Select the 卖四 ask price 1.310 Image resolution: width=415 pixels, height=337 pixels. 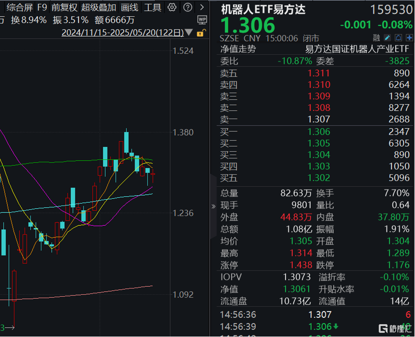(319, 85)
